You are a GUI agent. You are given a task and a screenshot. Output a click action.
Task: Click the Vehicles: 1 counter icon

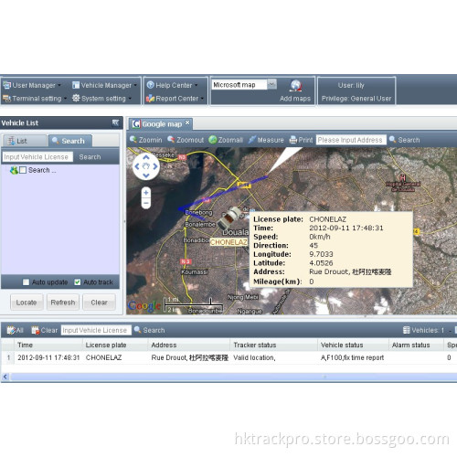click(x=407, y=330)
